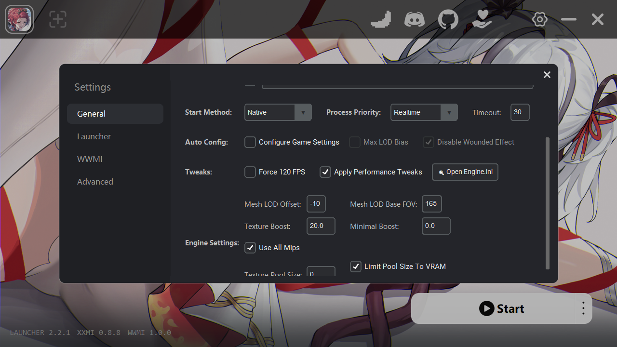
Task: Click the Mesh LOD Base FOV field
Action: (x=432, y=204)
